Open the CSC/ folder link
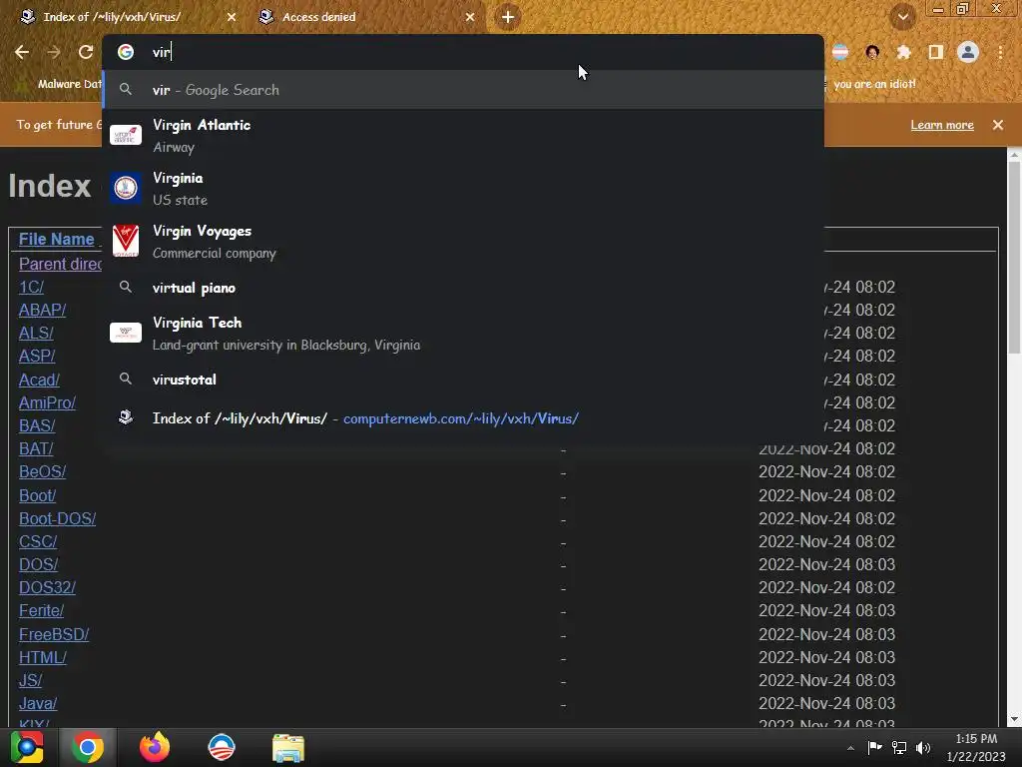 (38, 542)
